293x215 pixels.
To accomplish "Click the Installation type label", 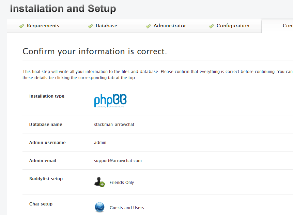I will tap(47, 96).
